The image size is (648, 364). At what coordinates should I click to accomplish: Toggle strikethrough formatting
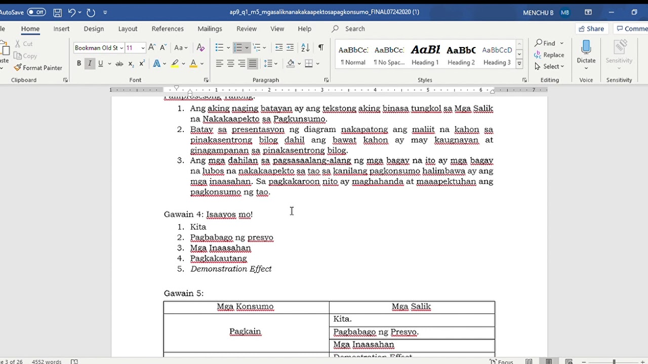click(119, 63)
